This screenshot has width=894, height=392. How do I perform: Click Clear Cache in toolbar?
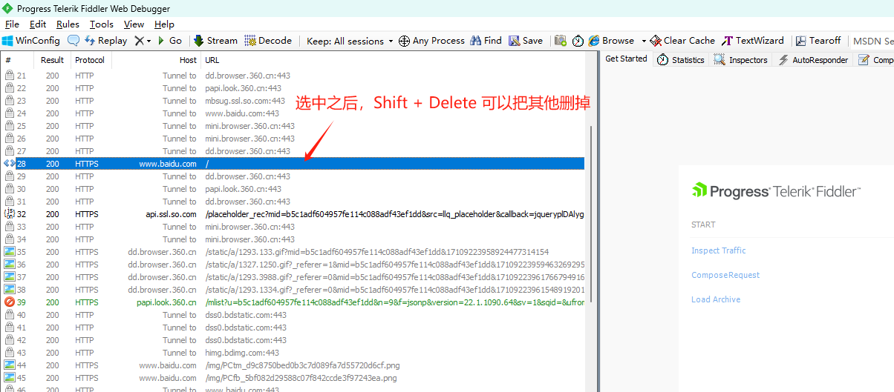(682, 41)
